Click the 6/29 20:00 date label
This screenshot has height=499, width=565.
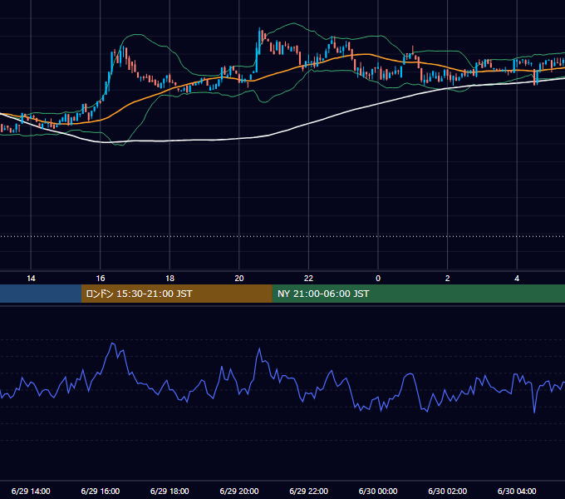[x=239, y=491]
